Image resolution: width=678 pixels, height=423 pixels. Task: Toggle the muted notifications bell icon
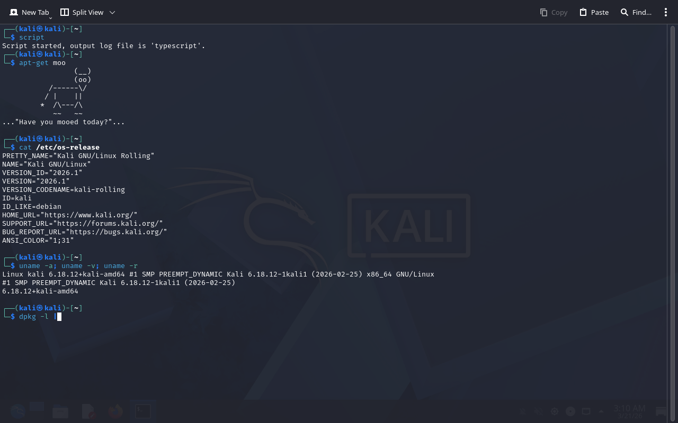point(522,411)
